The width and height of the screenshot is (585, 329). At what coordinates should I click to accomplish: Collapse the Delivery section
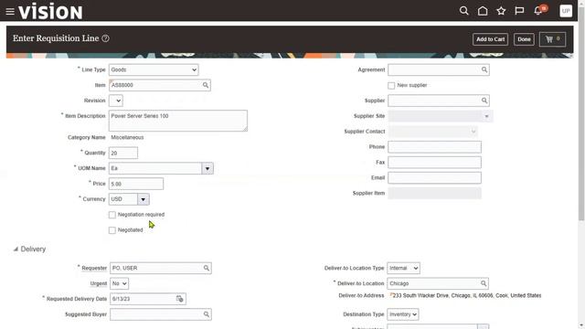click(x=16, y=249)
